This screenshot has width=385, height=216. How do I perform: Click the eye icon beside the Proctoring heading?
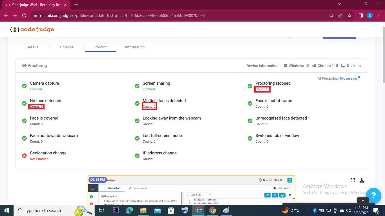[24, 65]
